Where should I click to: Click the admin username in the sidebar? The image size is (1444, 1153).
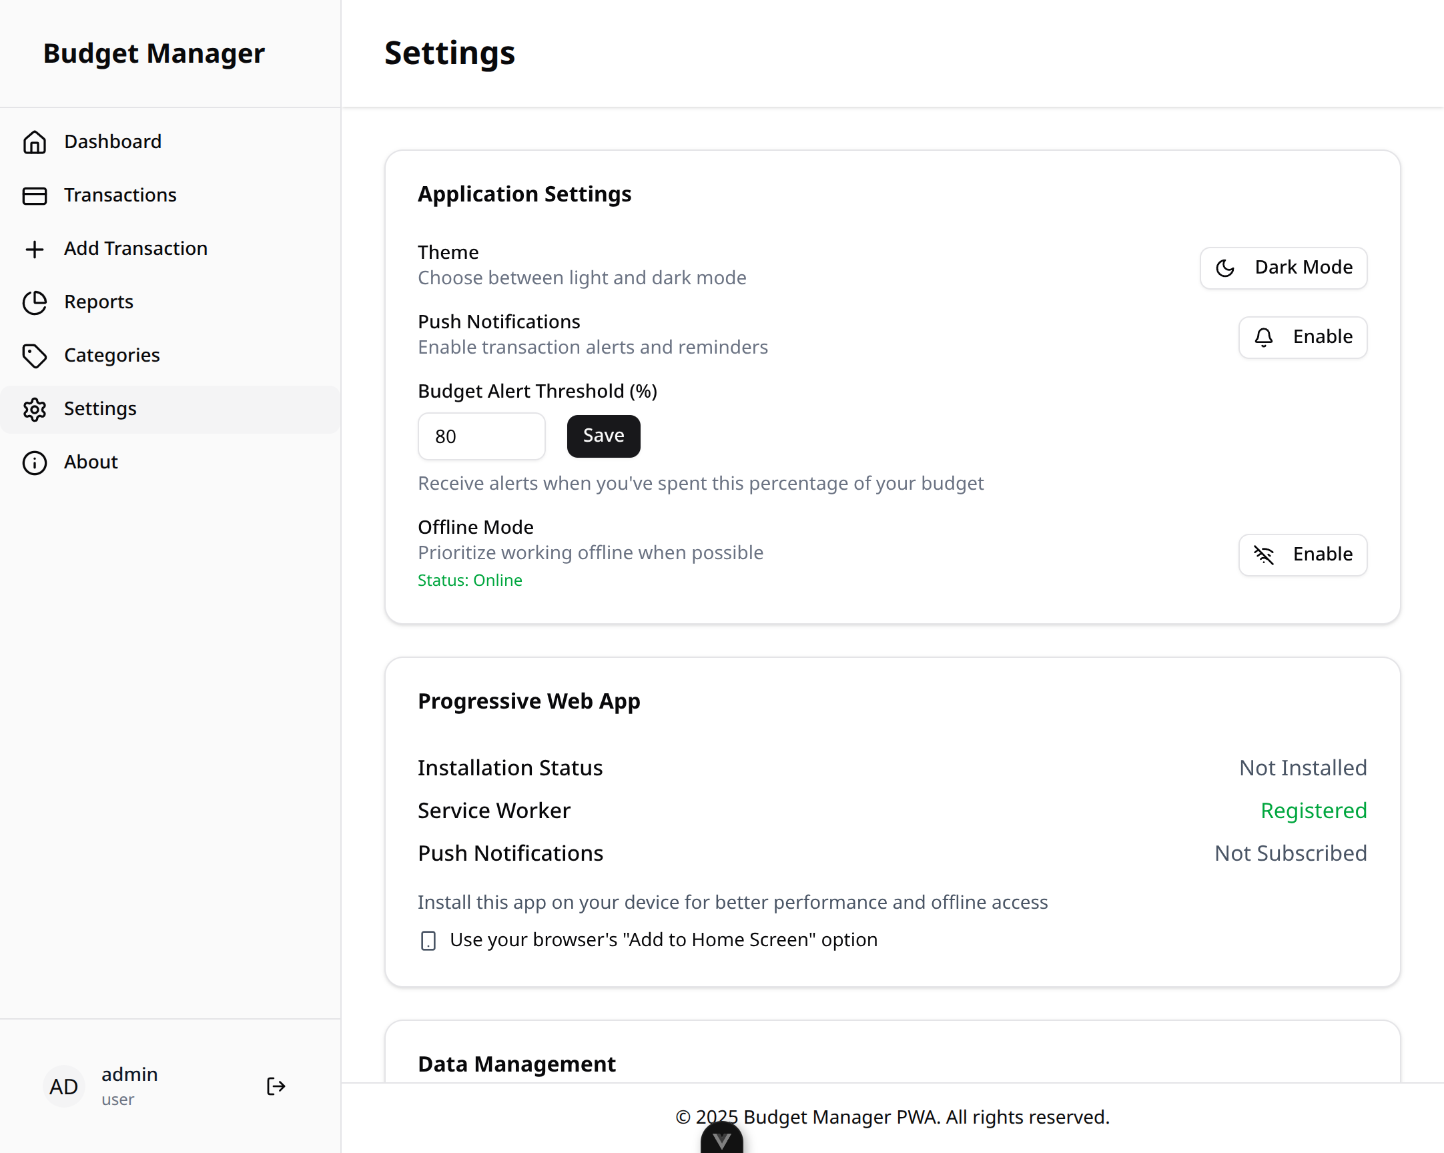tap(129, 1075)
